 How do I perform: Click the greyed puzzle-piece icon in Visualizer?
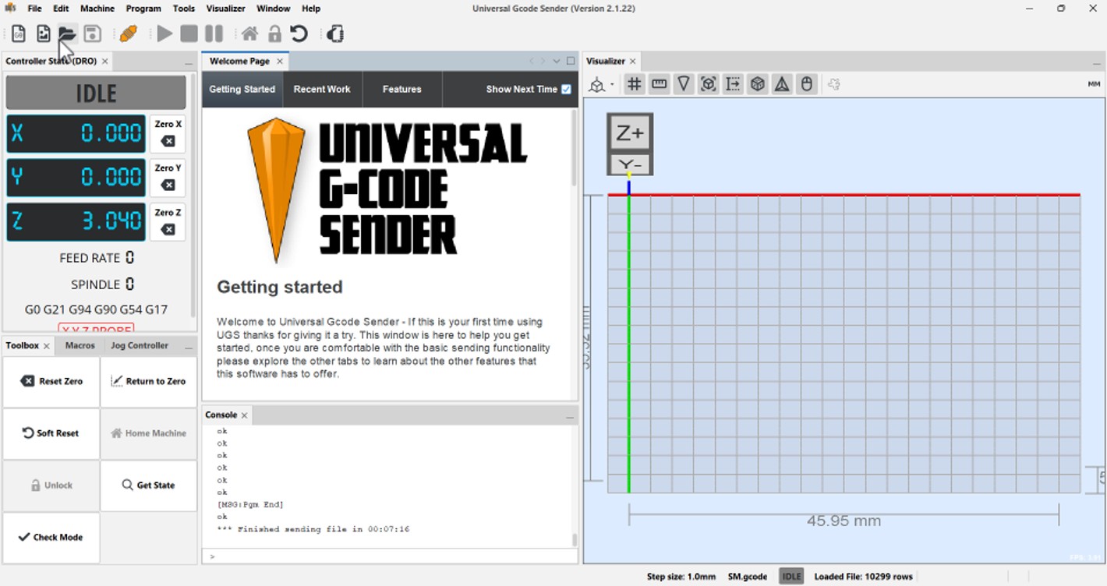point(834,84)
